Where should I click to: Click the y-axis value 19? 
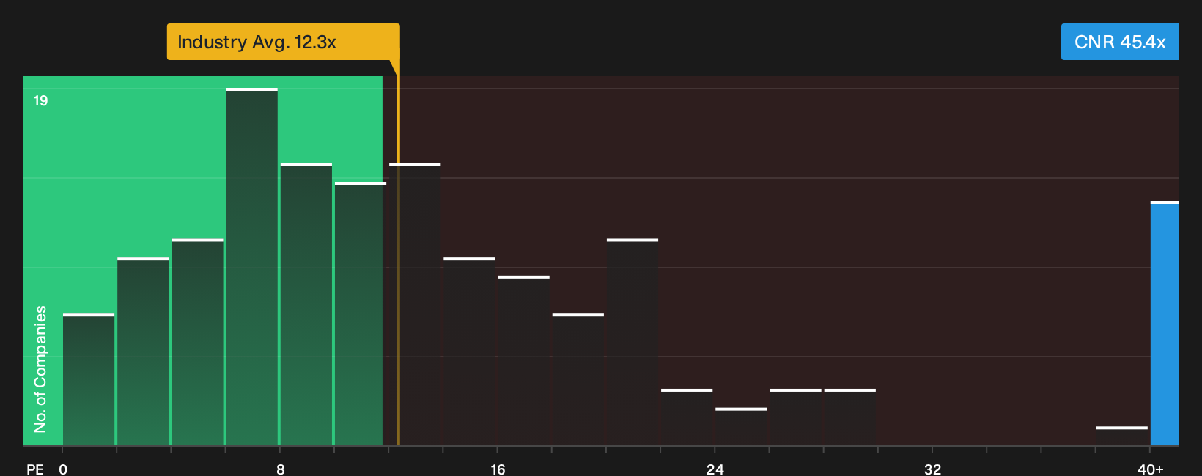point(40,100)
